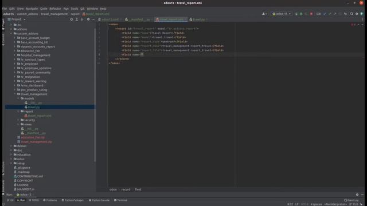
Task: Click 'record' in the bottom editor breadcrumb
Action: (126, 189)
